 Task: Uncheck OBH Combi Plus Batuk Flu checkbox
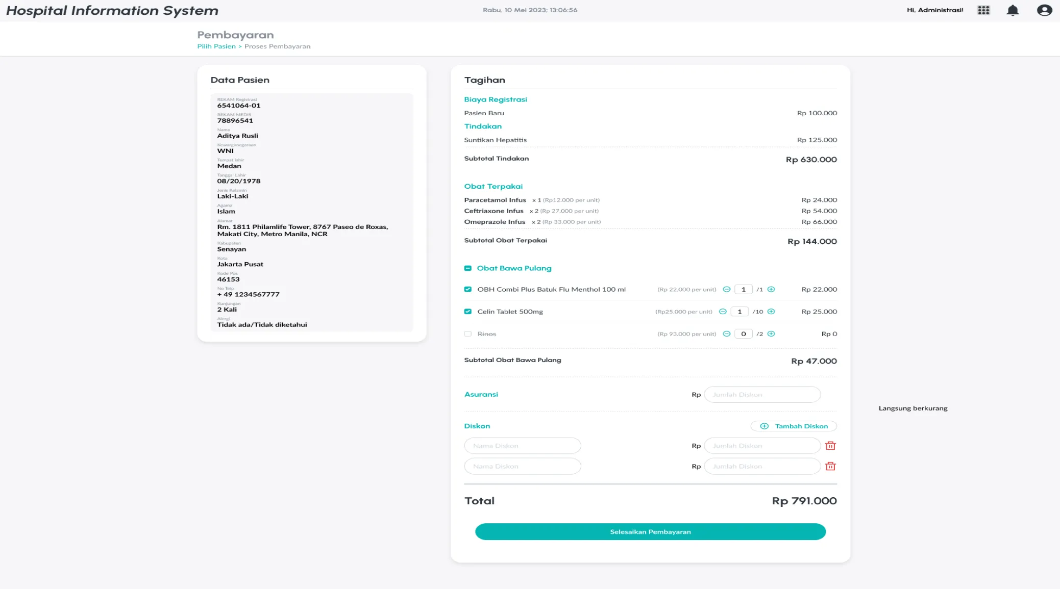tap(467, 289)
